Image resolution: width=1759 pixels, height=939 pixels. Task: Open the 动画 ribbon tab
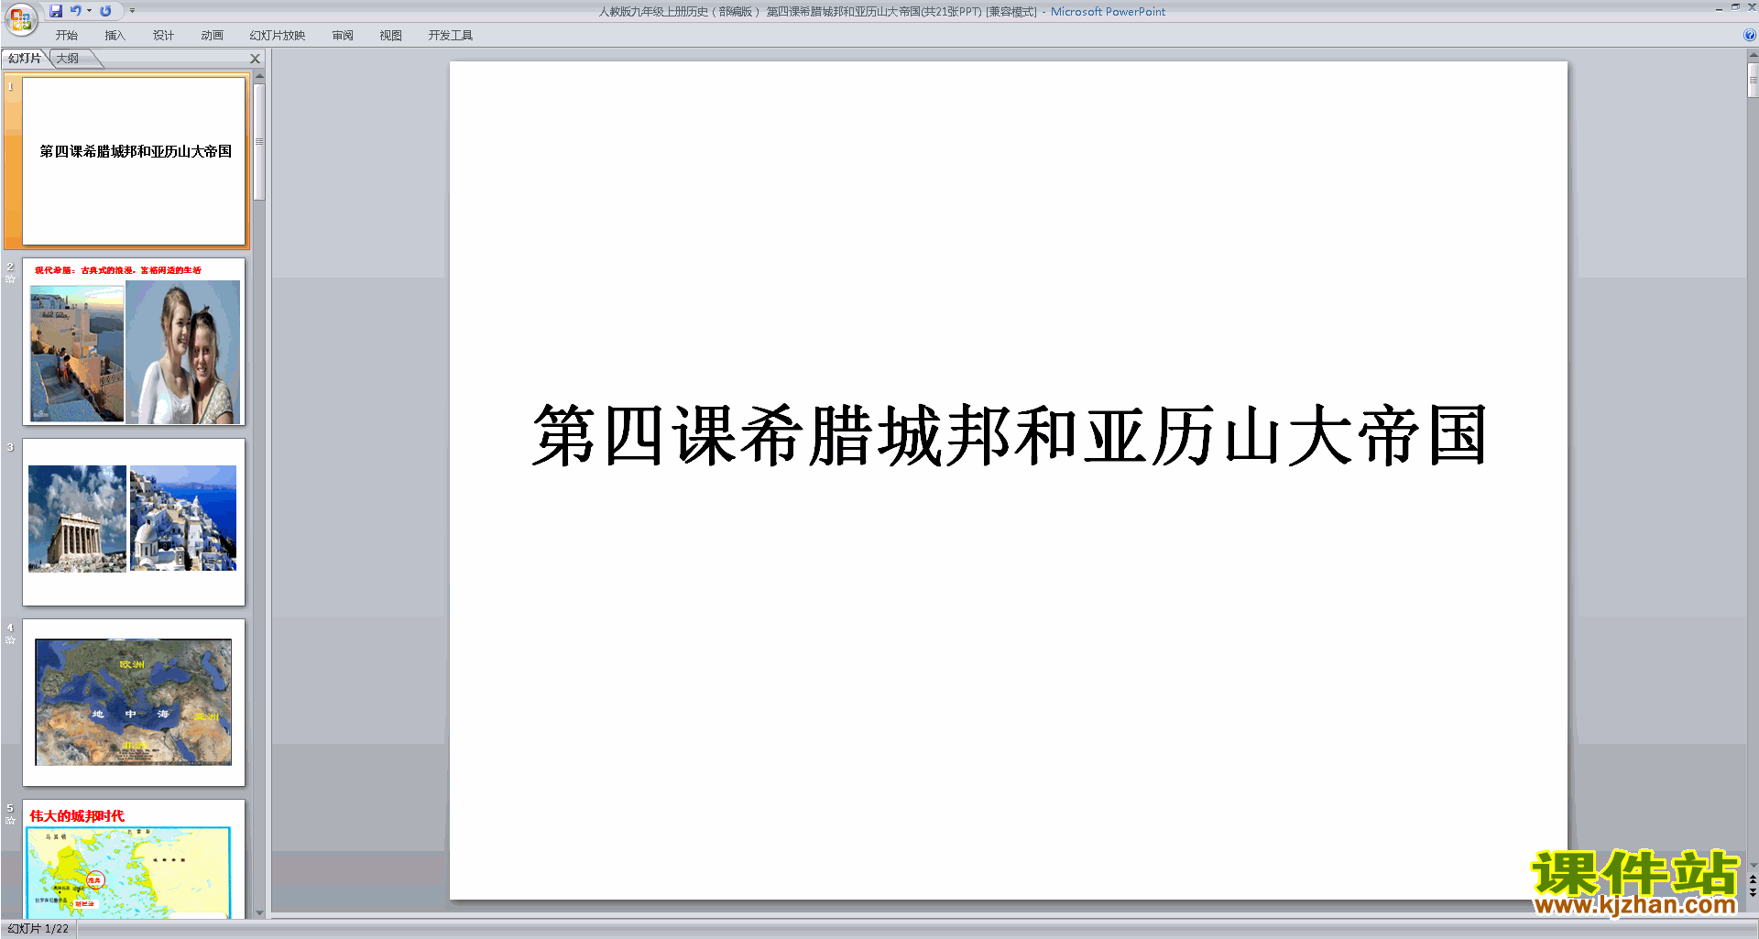tap(212, 36)
